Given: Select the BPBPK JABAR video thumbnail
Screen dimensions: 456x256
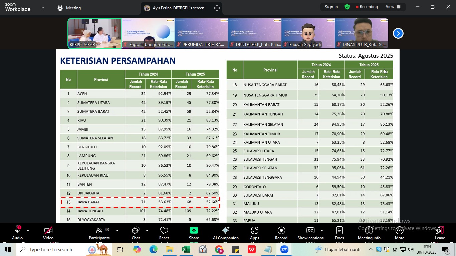Looking at the screenshot, I should click(94, 33).
